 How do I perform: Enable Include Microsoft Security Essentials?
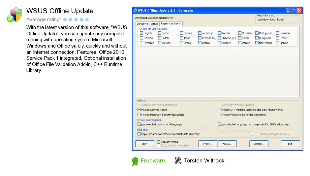click(x=139, y=115)
